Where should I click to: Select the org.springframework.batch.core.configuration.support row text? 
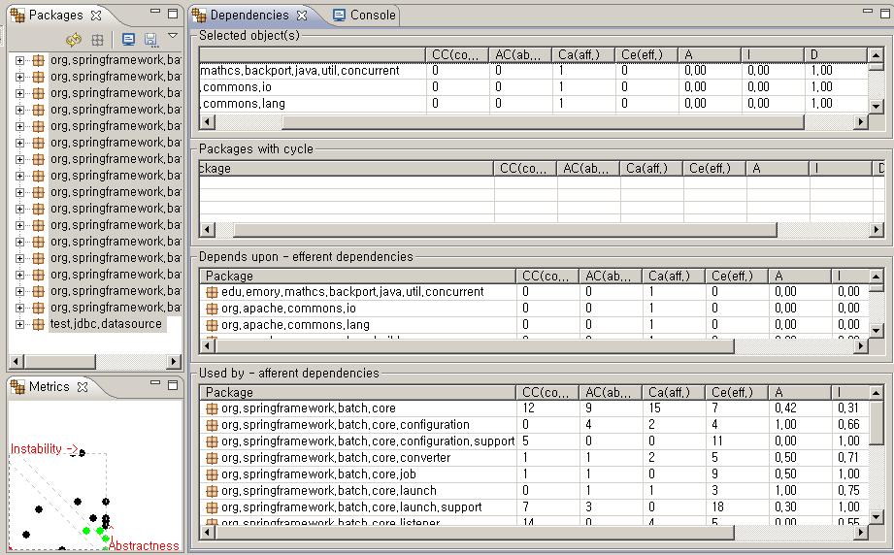point(368,441)
